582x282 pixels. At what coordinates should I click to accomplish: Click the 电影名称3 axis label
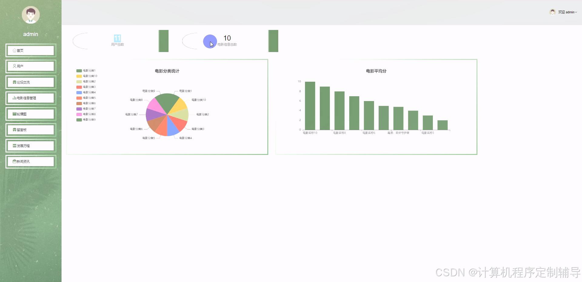coord(428,133)
